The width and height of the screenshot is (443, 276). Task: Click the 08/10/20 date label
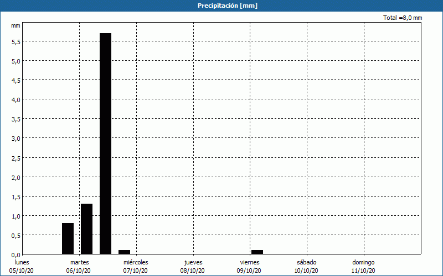(x=192, y=270)
